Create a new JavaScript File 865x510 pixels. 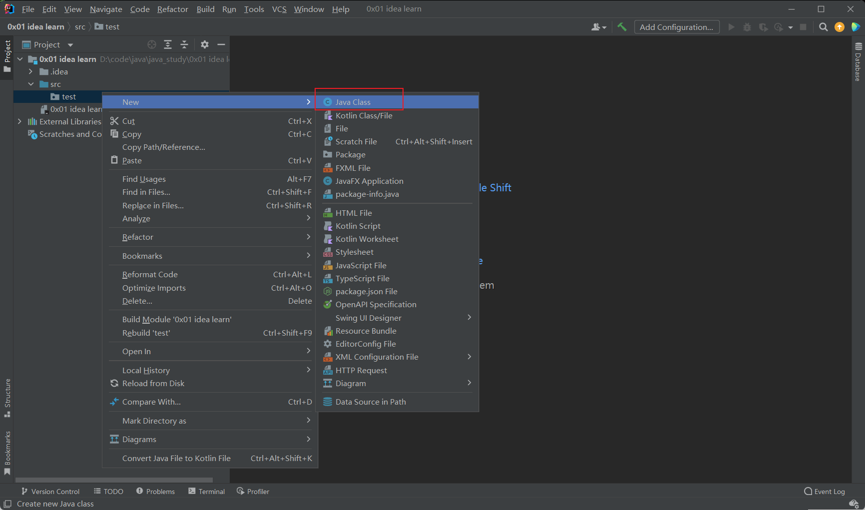(397, 265)
